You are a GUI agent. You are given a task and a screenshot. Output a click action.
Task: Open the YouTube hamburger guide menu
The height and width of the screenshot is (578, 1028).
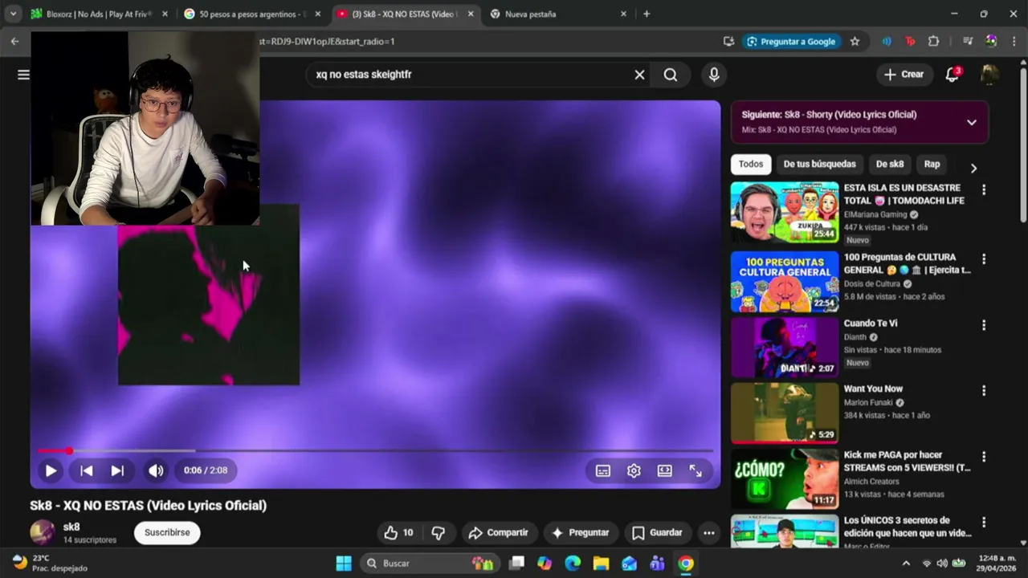click(23, 75)
